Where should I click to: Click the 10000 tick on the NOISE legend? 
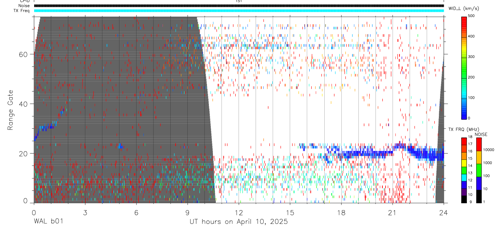click(x=488, y=150)
